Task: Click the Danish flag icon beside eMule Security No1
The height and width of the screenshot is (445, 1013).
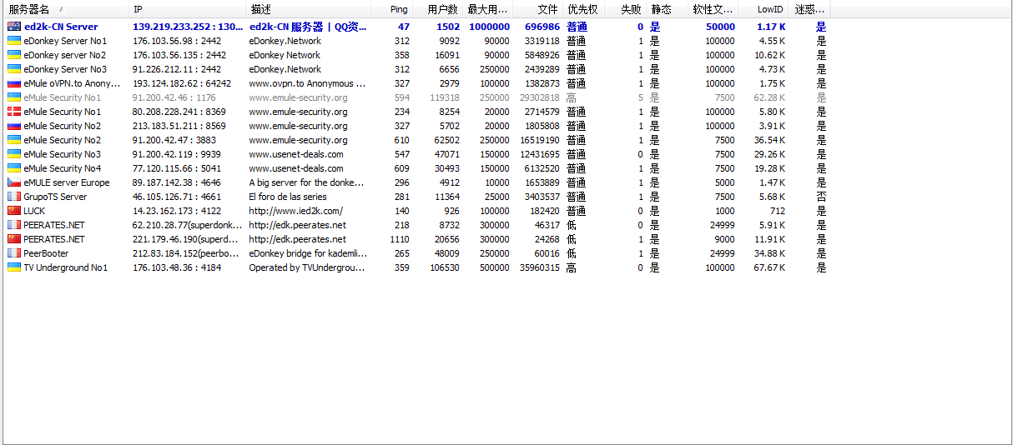Action: 13,112
